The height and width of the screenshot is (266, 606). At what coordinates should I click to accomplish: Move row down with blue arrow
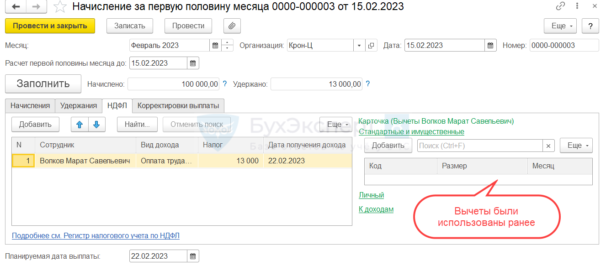coord(96,124)
